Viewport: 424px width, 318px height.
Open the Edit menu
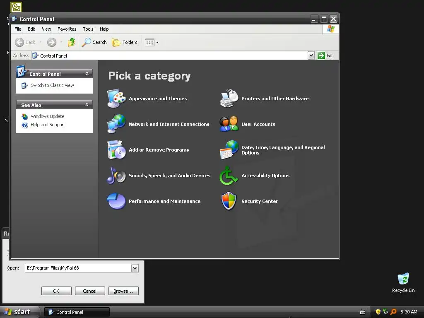31,29
